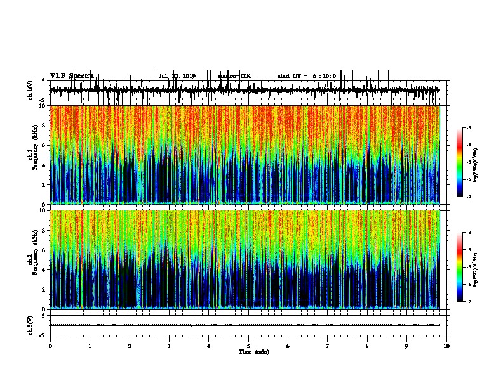Click time-axis tick label "3"
503x388 pixels.
169,346
